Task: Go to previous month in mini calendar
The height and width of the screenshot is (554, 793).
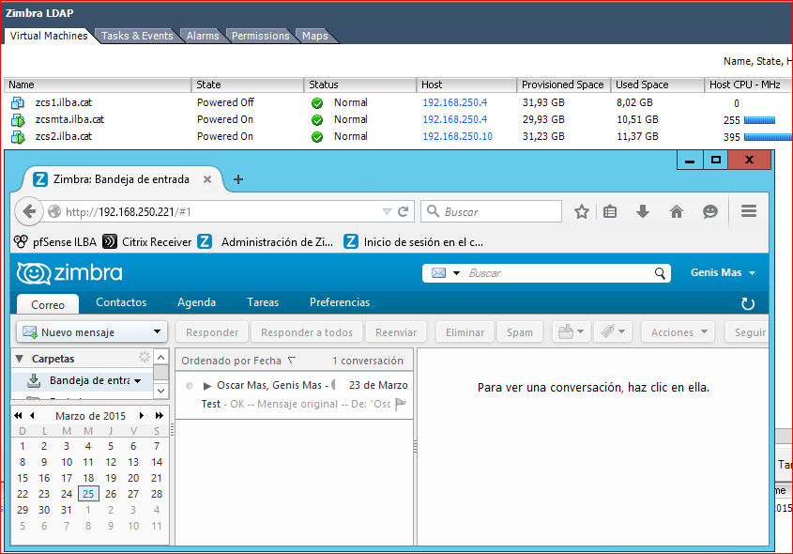Action: (32, 415)
